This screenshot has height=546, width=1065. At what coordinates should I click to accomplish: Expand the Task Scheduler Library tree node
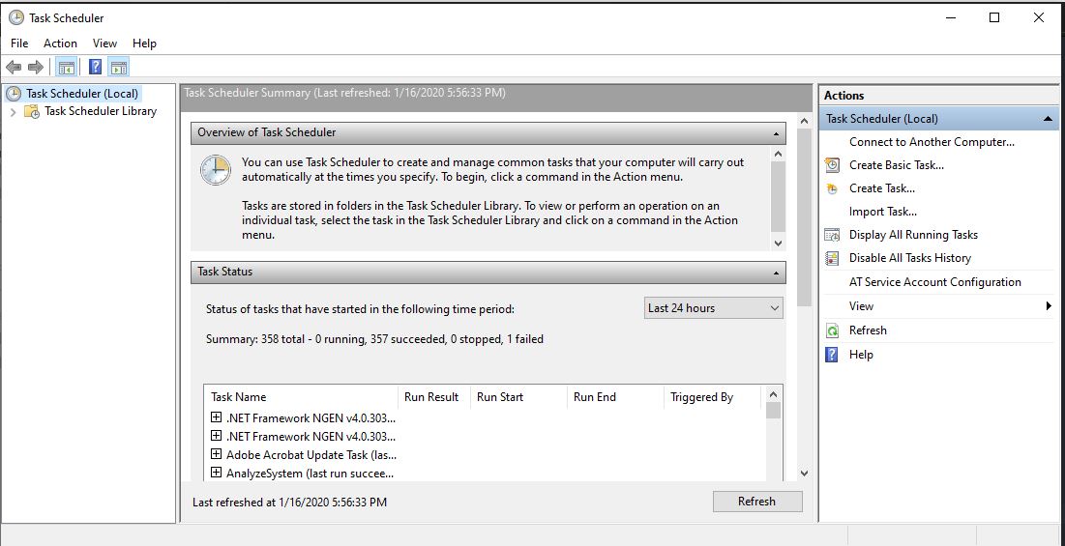13,112
